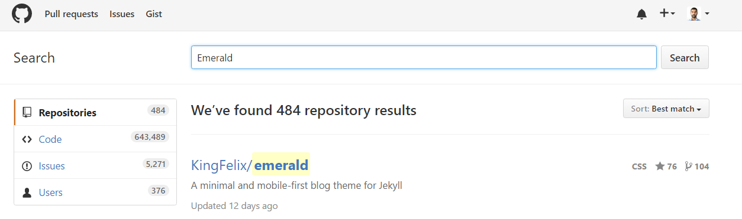Image resolution: width=742 pixels, height=219 pixels.
Task: Go to Pull requests in top navigation
Action: 72,14
